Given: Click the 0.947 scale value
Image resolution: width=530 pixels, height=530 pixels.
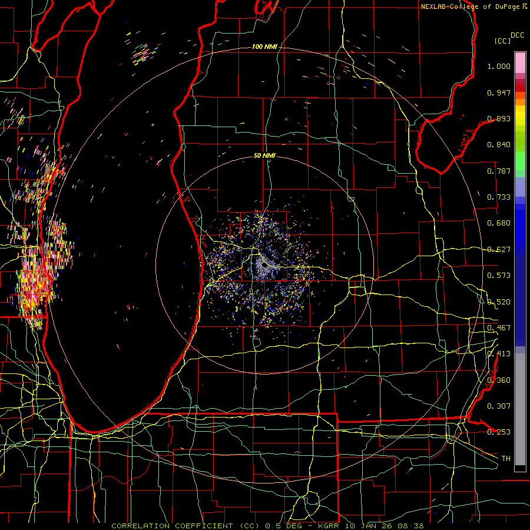Looking at the screenshot, I should 499,92.
